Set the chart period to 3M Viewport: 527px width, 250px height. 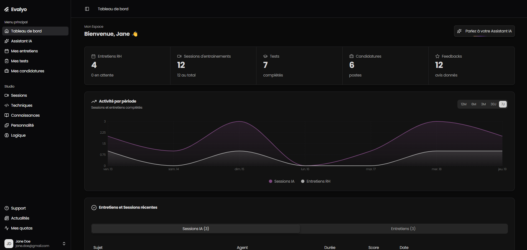483,104
